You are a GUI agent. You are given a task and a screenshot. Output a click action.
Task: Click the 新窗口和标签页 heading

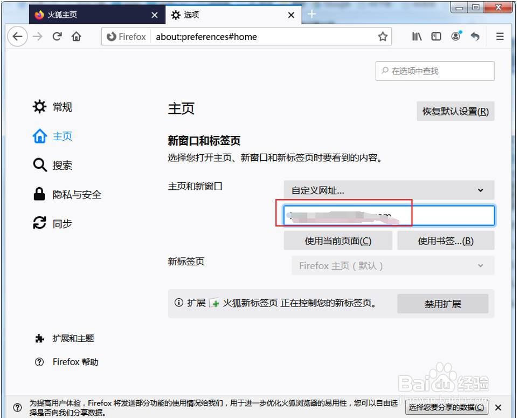pyautogui.click(x=204, y=141)
